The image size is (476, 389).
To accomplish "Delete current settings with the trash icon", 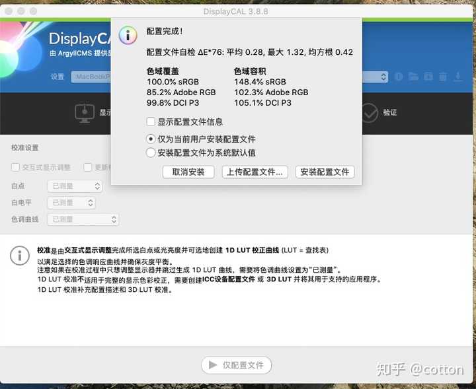I will tap(443, 77).
